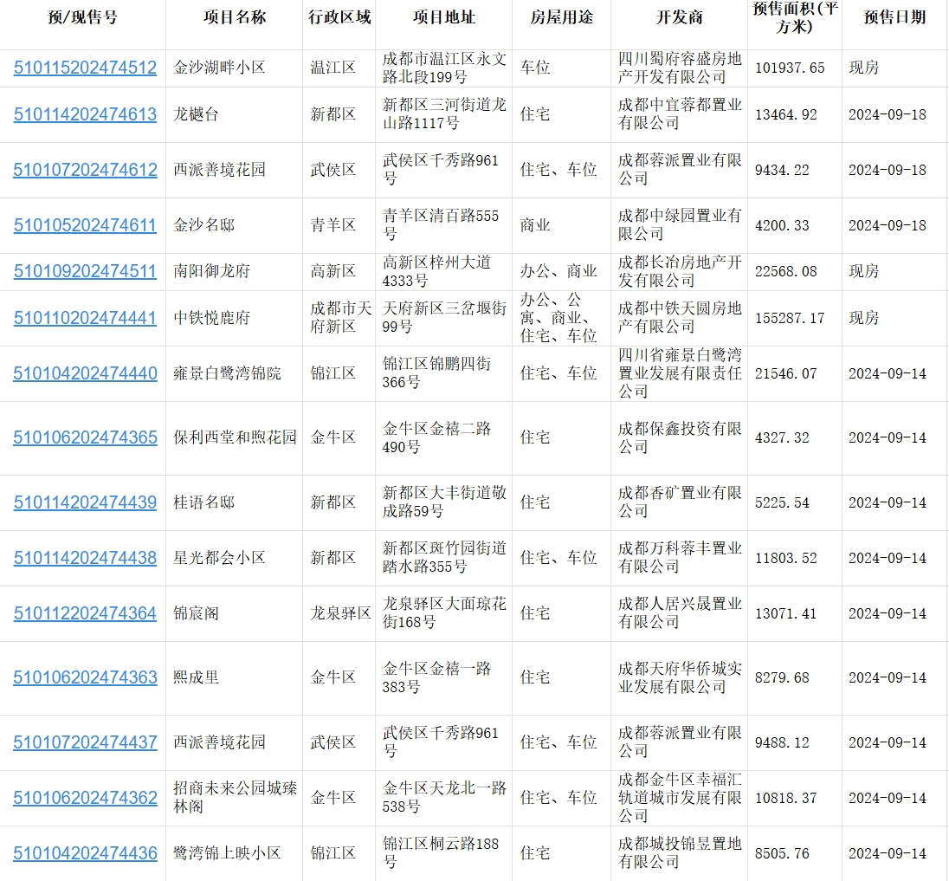This screenshot has width=949, height=881.
Task: Open presale number 510106202474362 link
Action: tap(85, 798)
